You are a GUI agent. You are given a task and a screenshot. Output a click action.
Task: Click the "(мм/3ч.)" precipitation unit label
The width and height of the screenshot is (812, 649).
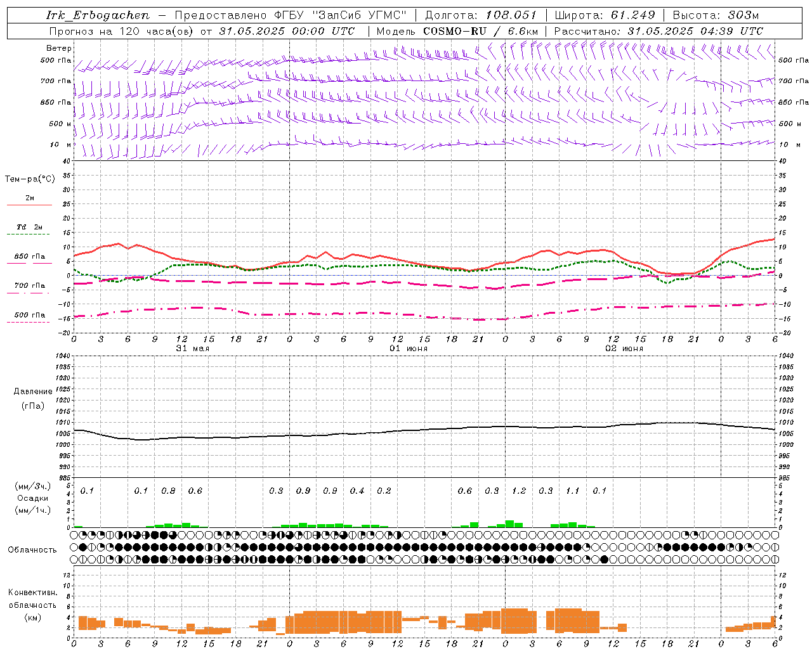click(x=33, y=486)
